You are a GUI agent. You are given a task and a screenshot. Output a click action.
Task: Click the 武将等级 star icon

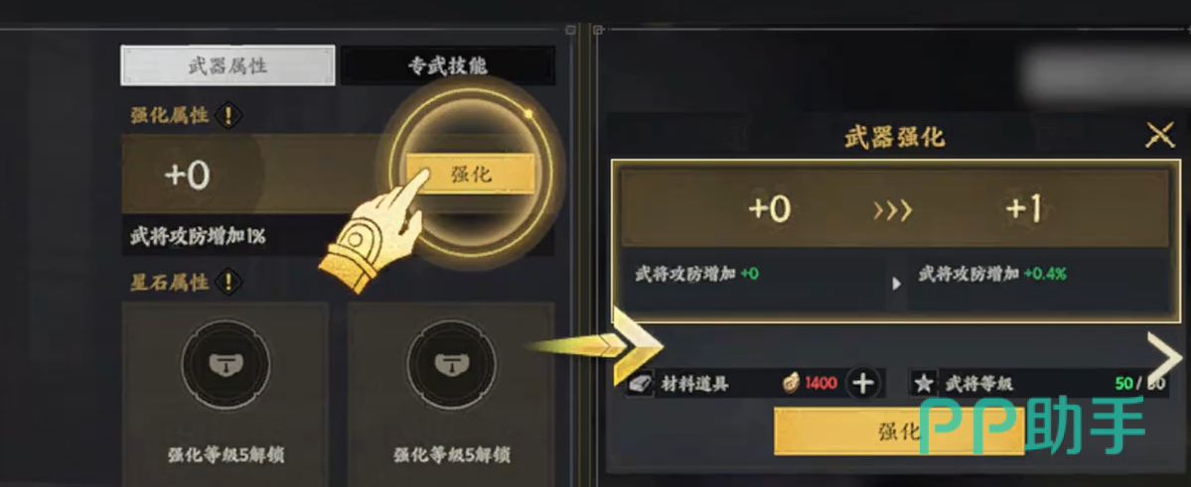(x=923, y=384)
